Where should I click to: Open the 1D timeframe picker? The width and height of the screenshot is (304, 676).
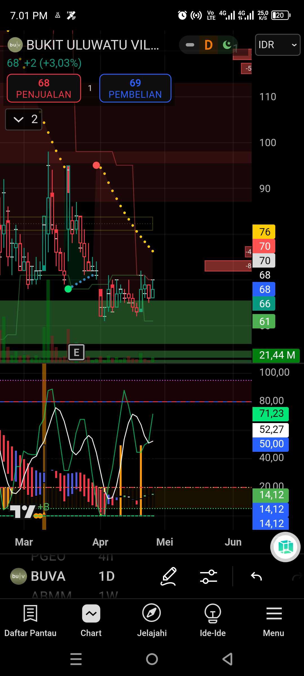[107, 576]
